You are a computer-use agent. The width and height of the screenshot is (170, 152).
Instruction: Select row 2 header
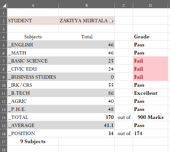[4, 21]
